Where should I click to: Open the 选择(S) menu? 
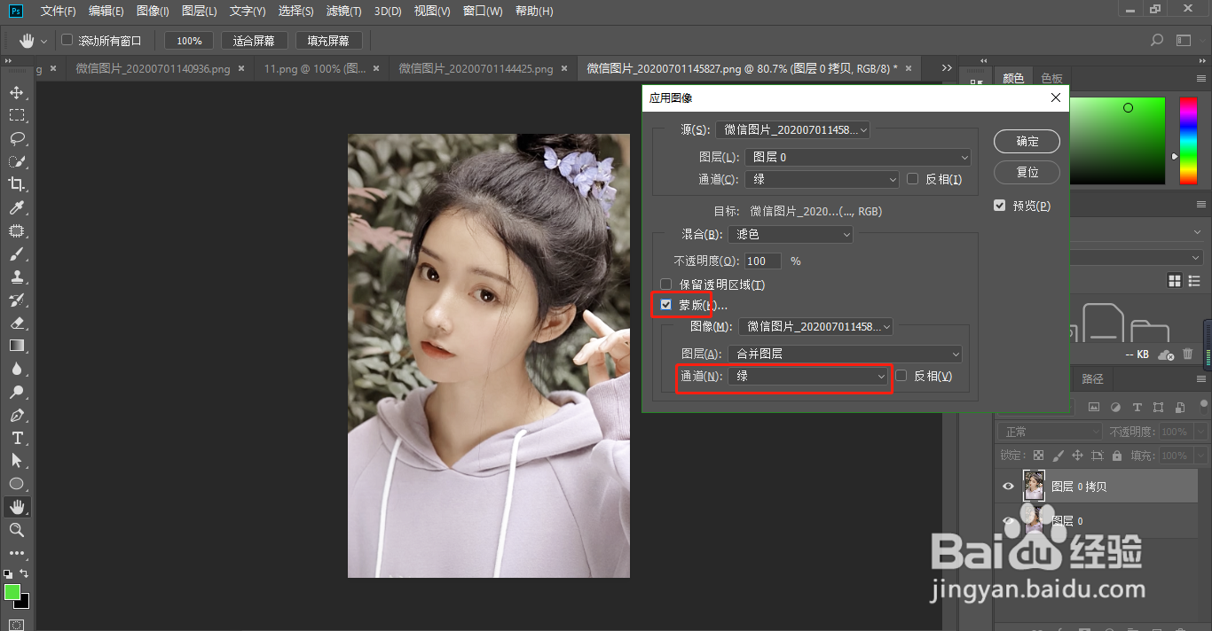[x=295, y=11]
